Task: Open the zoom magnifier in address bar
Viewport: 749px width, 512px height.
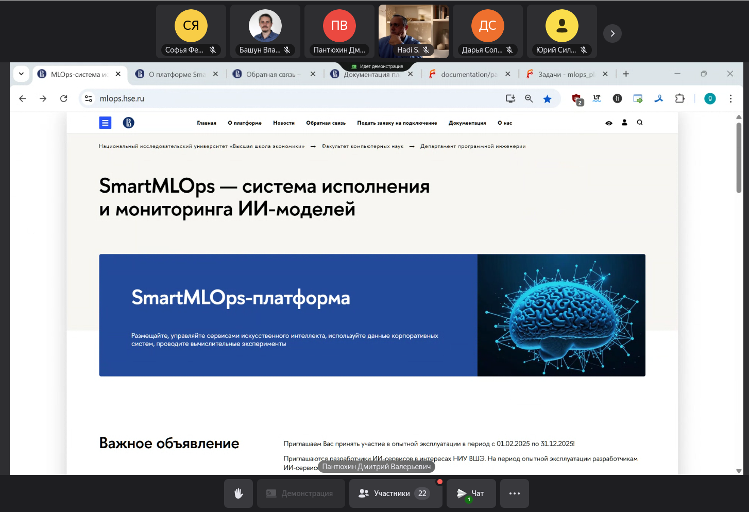Action: click(529, 98)
